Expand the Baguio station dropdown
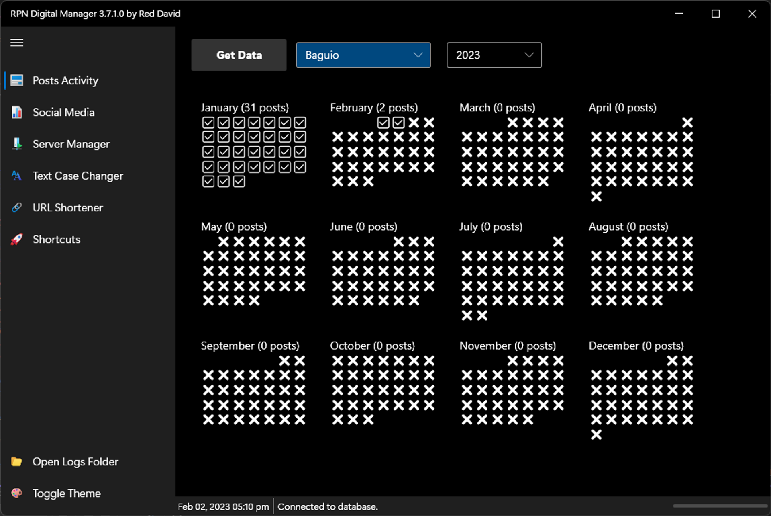This screenshot has width=771, height=516. (x=363, y=55)
